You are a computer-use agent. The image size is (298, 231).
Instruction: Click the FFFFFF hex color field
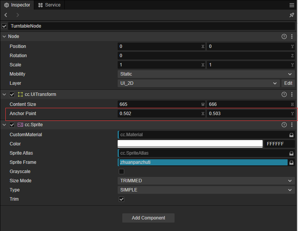[280, 144]
